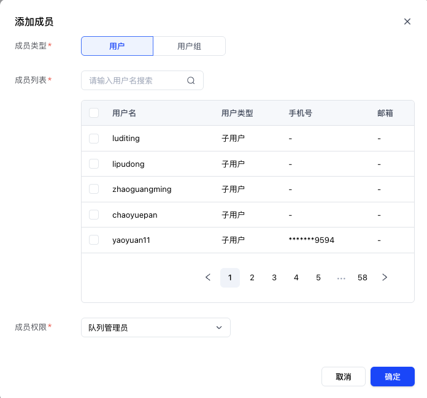Image resolution: width=427 pixels, height=398 pixels.
Task: Jump to last page 58
Action: point(363,278)
